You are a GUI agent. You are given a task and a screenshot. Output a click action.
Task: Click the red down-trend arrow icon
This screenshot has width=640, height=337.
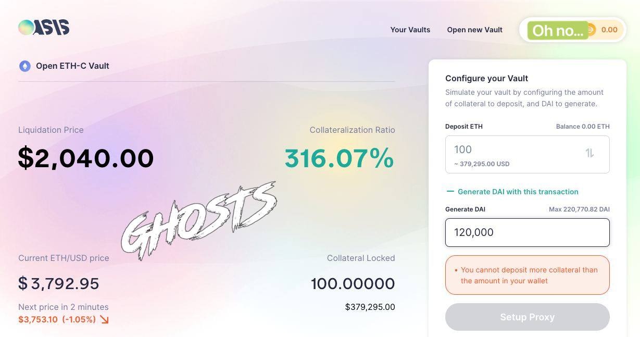(x=105, y=319)
